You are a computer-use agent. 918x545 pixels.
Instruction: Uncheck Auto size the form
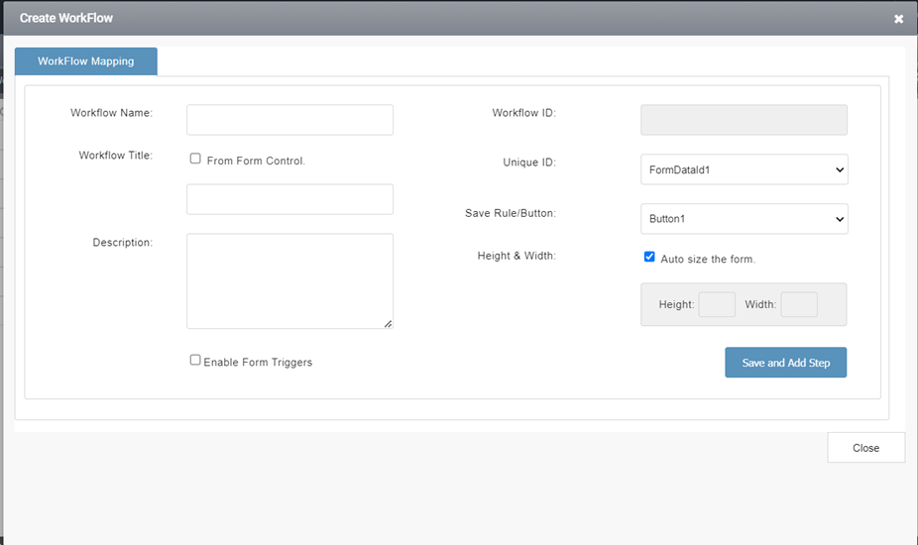click(x=649, y=257)
